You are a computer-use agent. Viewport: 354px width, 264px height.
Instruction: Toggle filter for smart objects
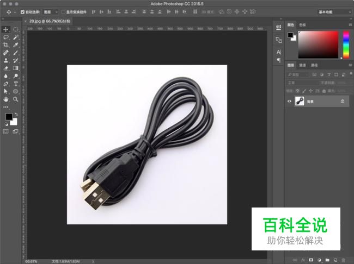(x=344, y=74)
